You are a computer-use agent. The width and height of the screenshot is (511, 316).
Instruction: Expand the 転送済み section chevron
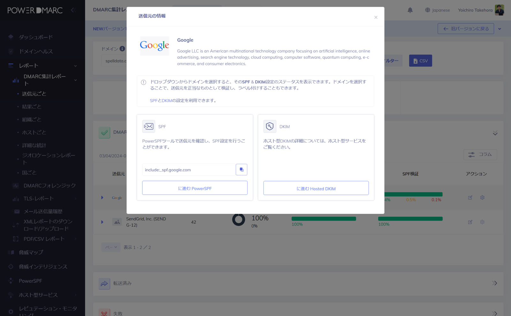495,283
